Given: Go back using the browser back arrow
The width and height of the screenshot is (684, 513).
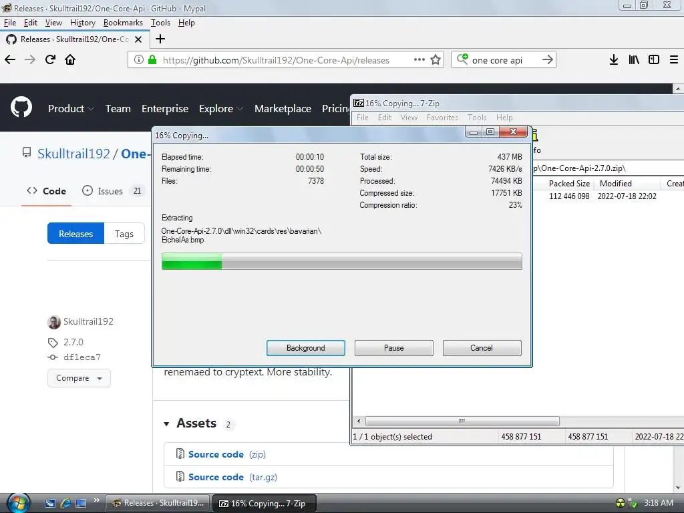Looking at the screenshot, I should coord(10,59).
